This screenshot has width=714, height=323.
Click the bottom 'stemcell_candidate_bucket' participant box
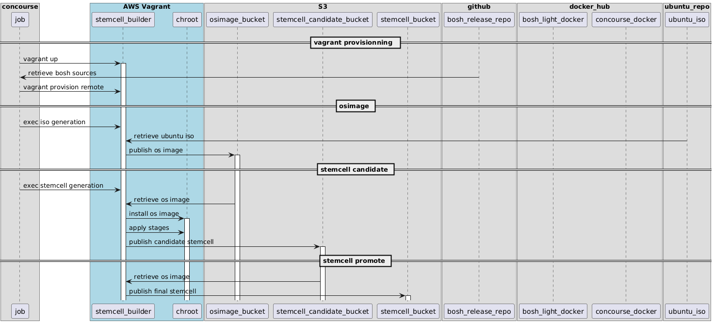coord(323,311)
